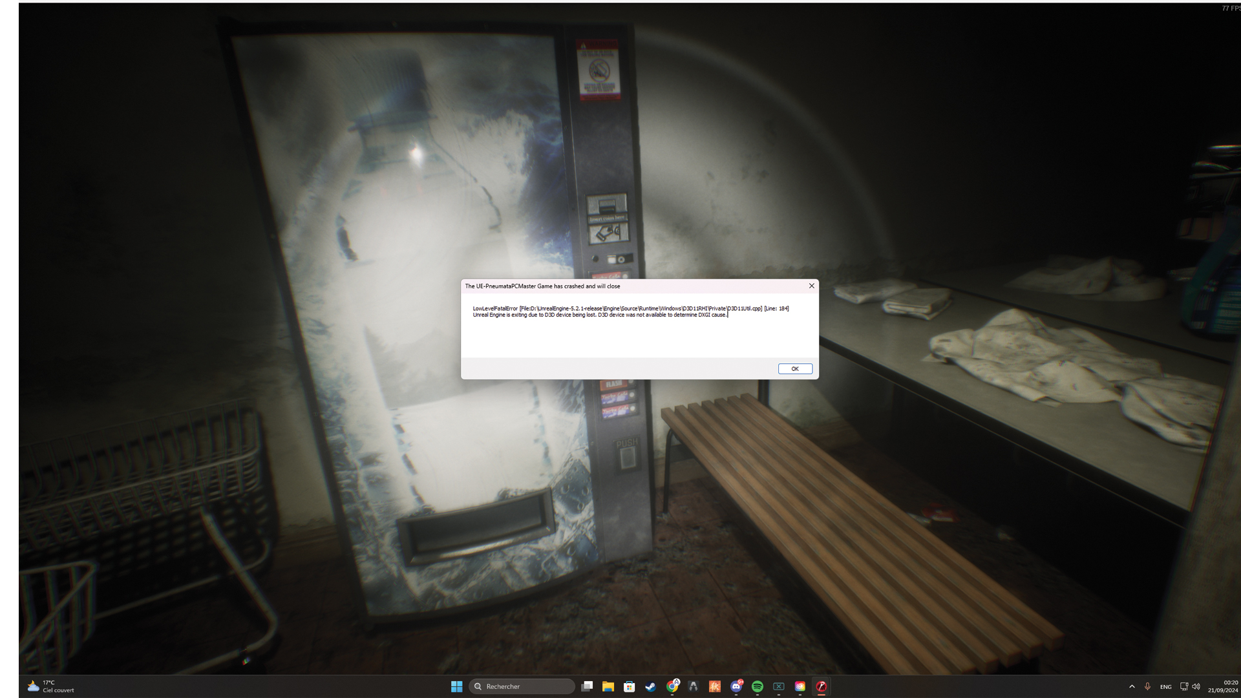Screen dimensions: 1241x698
Task: Launch Microsoft Store from the taskbar
Action: 629,686
